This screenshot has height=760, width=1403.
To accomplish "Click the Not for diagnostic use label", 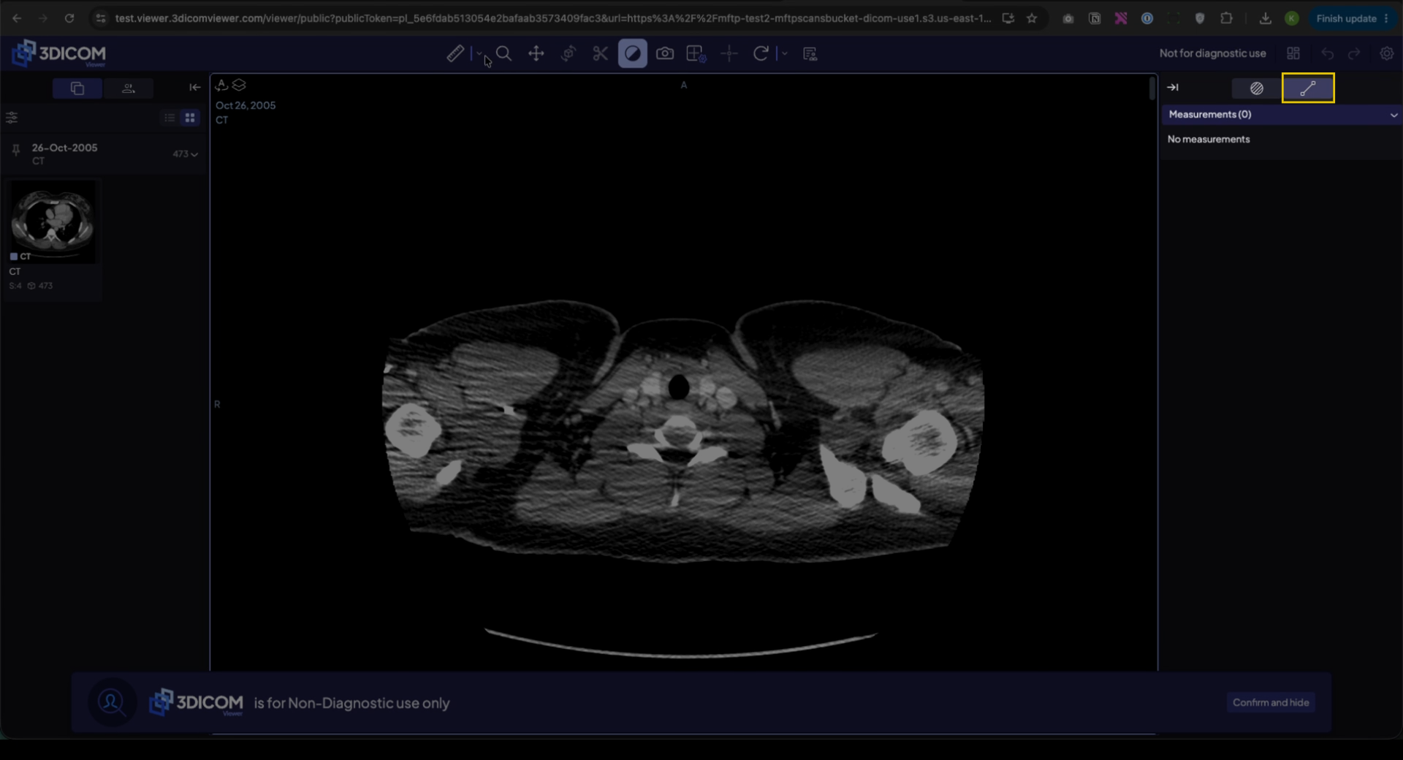I will coord(1212,53).
